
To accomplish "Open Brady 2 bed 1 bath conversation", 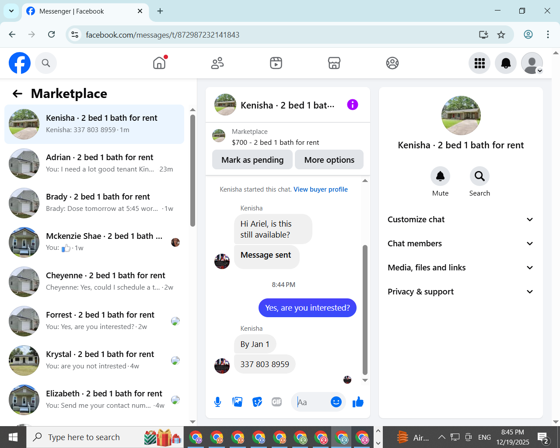I will coord(94,203).
